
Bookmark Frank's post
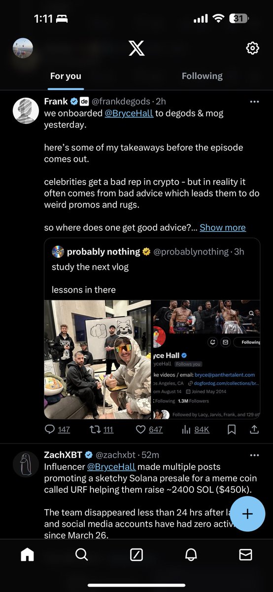click(231, 429)
